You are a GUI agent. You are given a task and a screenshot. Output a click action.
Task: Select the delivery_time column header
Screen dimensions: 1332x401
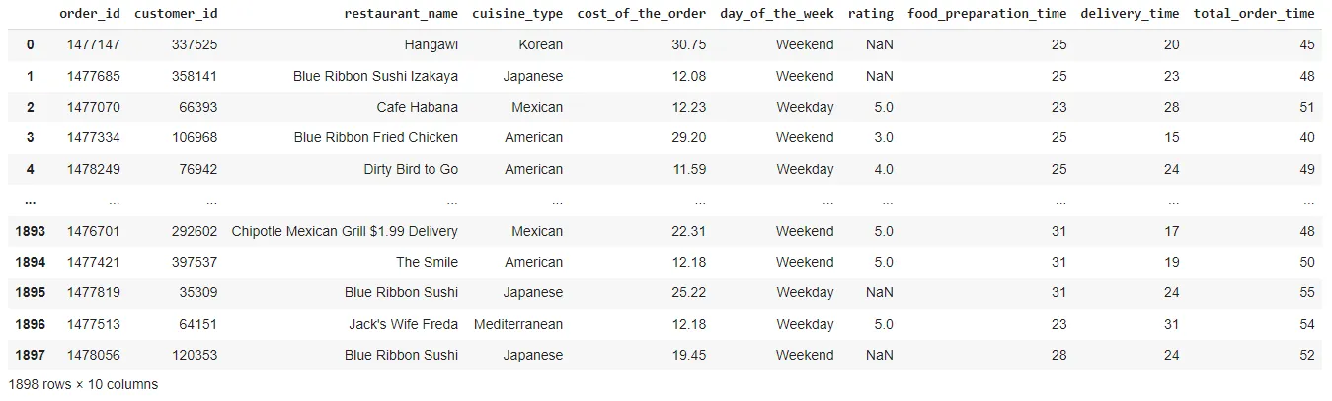[1131, 14]
